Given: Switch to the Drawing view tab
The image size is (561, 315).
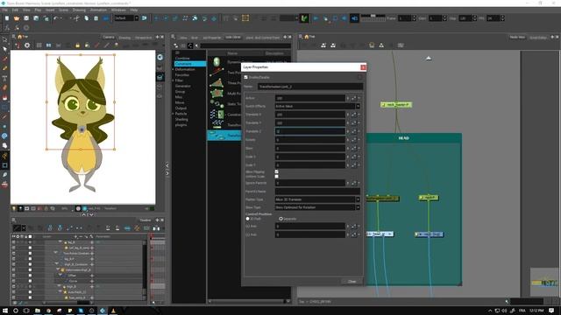Looking at the screenshot, I should 124,38.
